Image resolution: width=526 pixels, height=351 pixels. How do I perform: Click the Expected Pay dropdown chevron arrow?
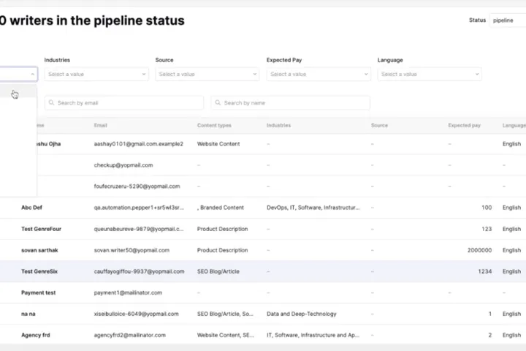point(366,75)
